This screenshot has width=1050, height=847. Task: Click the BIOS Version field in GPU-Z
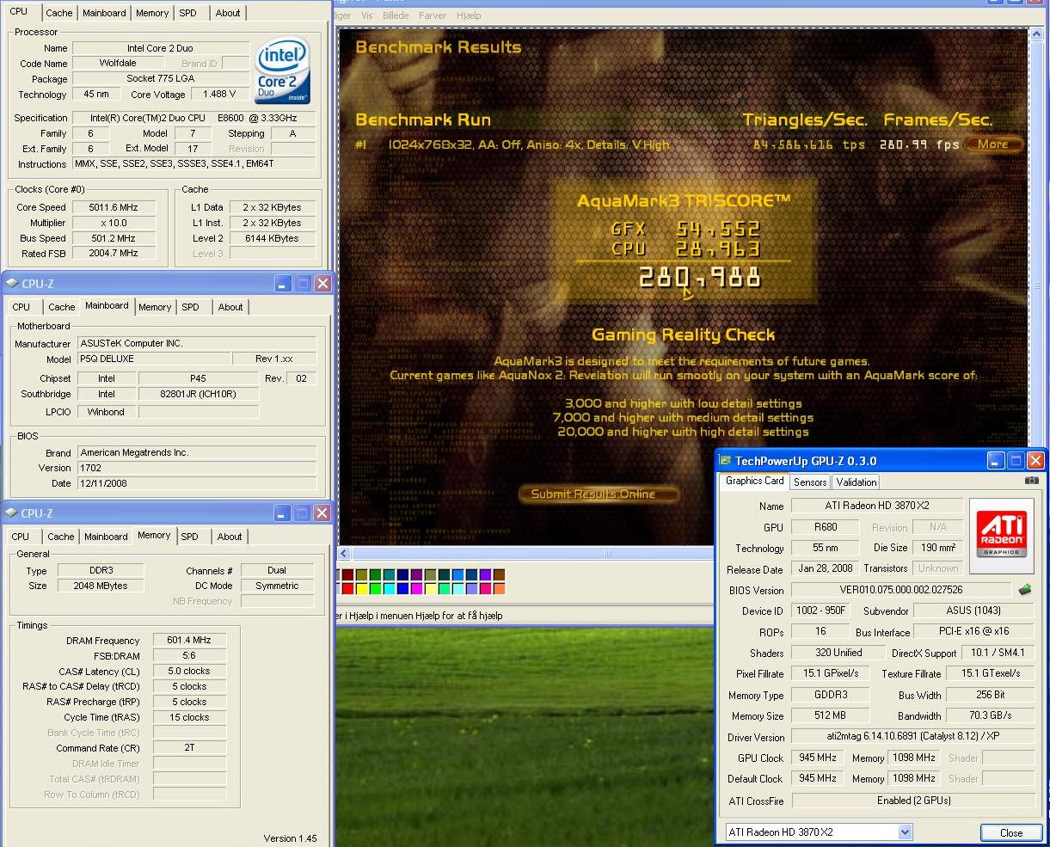coord(901,590)
